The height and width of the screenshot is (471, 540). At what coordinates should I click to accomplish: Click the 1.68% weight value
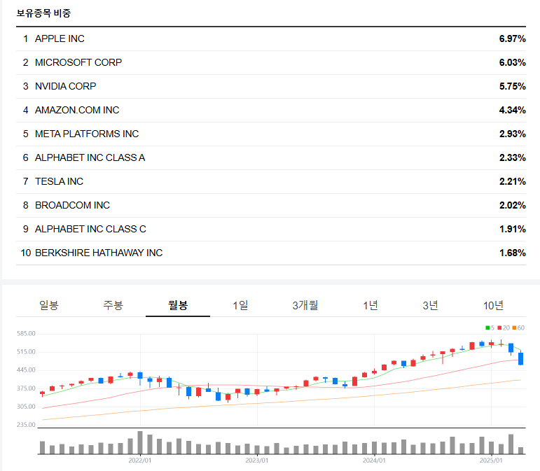[513, 253]
